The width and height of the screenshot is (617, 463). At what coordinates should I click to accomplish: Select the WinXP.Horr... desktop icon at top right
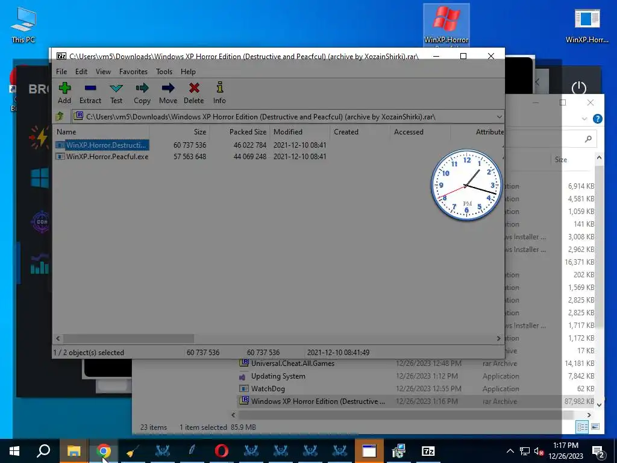[x=587, y=25]
